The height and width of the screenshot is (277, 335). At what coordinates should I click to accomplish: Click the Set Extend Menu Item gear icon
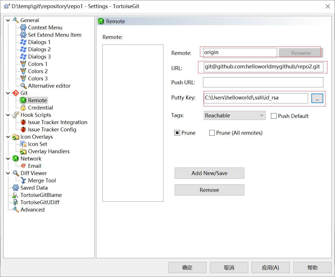point(23,35)
